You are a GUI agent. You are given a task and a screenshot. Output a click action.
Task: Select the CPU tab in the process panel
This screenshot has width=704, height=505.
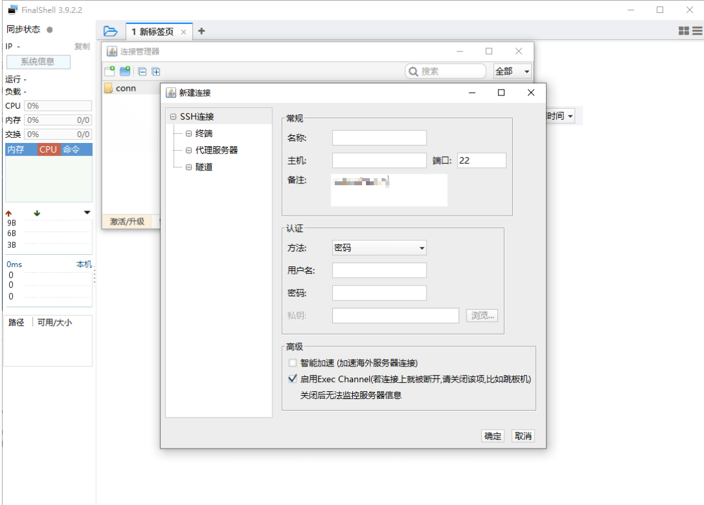click(48, 149)
